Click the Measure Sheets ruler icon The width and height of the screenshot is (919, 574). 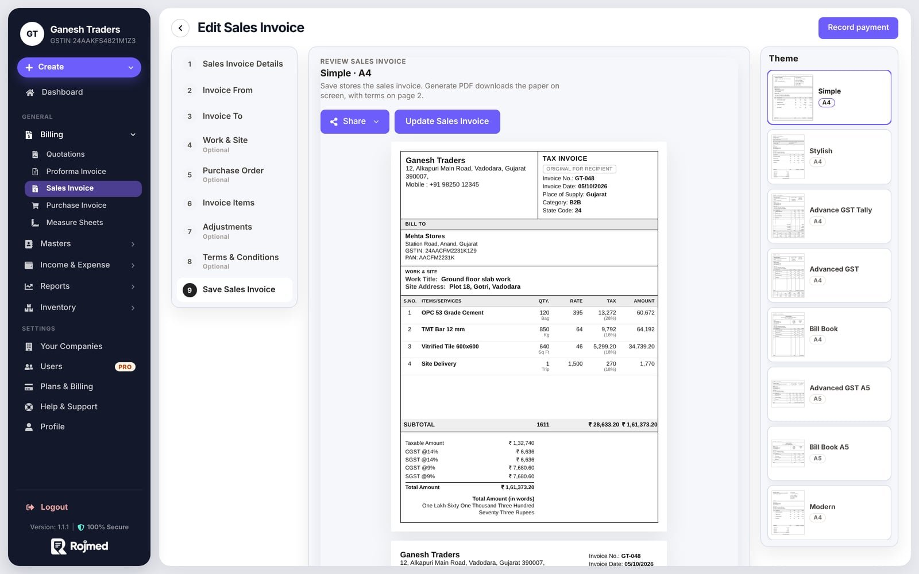tap(35, 223)
